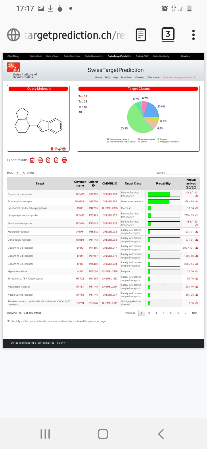
Task: Visit old.swisstargetprediction.ch link
Action: tap(179, 77)
